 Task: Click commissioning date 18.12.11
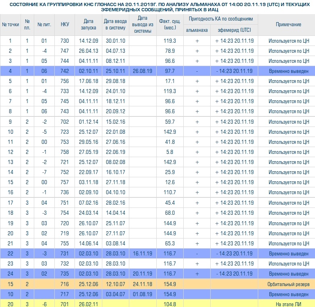pos(116,101)
